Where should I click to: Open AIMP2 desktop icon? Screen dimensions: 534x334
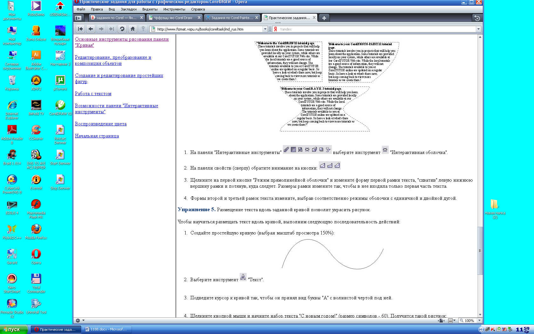click(36, 83)
